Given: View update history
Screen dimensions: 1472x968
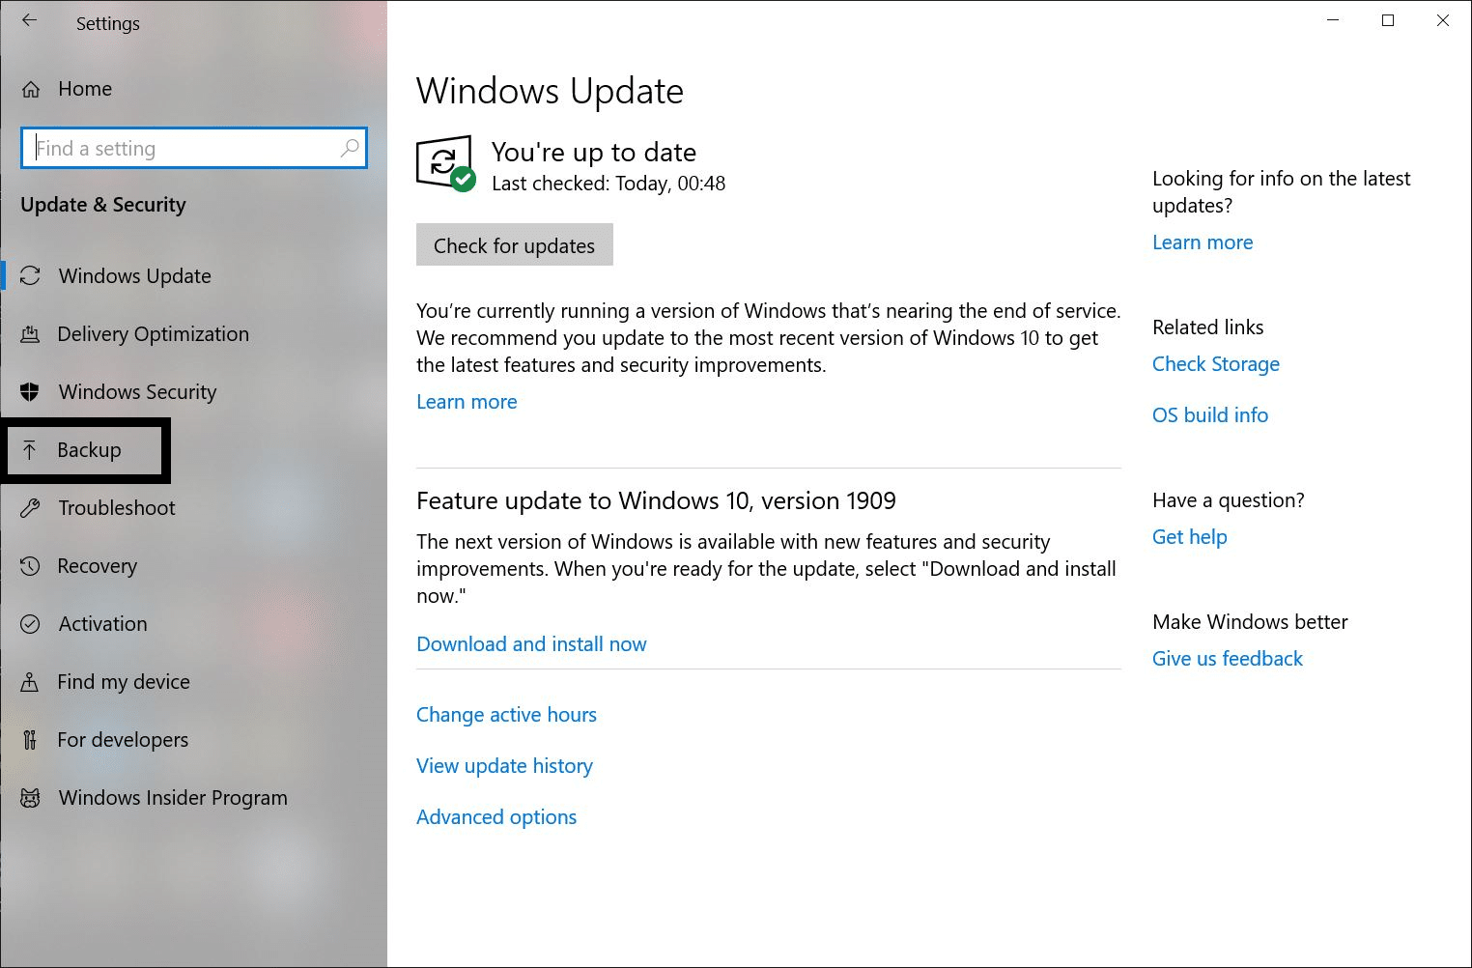Looking at the screenshot, I should click(x=504, y=765).
